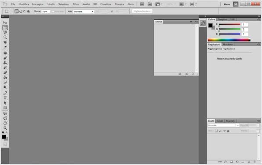Image resolution: width=262 pixels, height=165 pixels.
Task: Select the Clone Stamp tool
Action: (5, 63)
